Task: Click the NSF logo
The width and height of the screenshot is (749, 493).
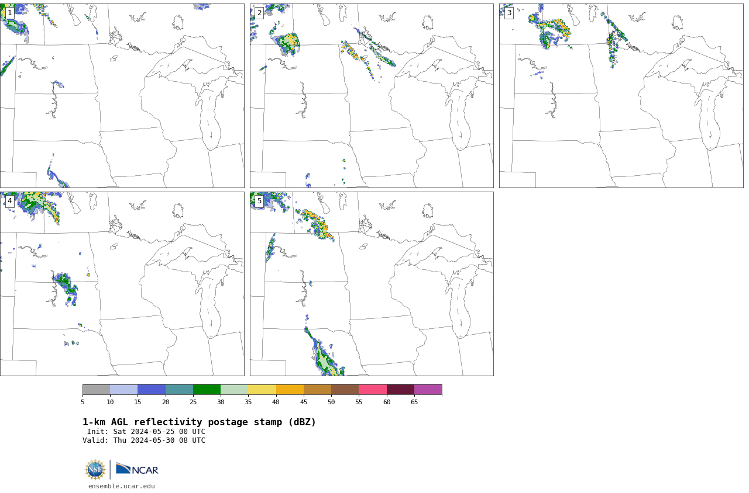Action: (x=95, y=470)
